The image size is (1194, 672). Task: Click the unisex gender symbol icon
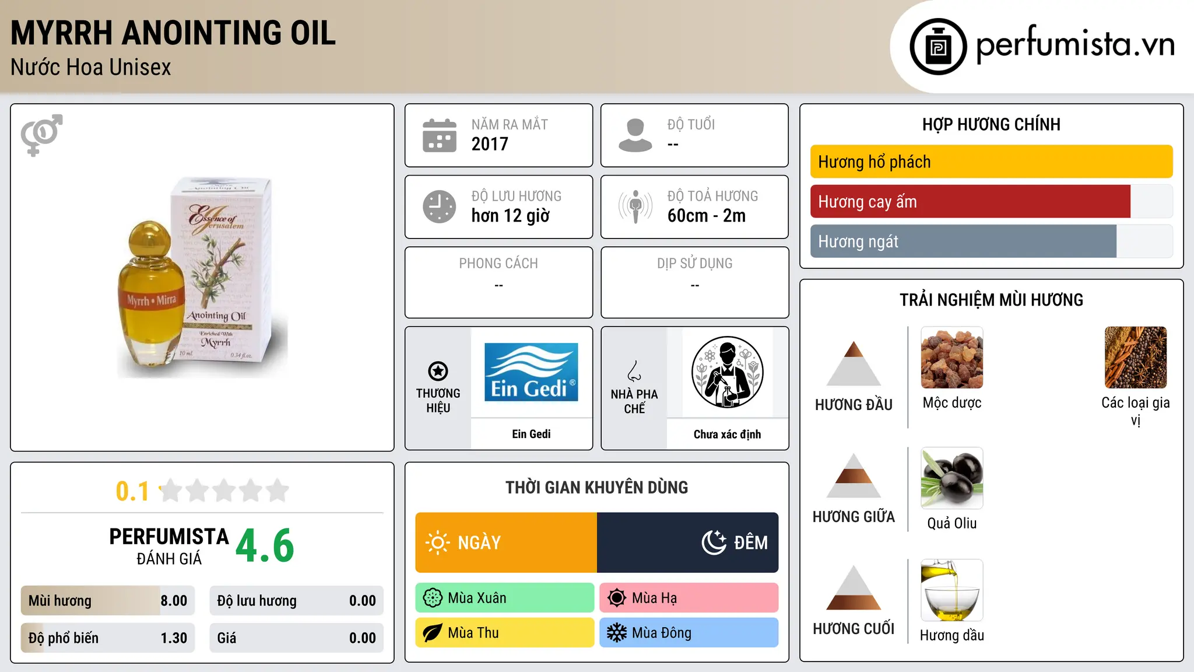coord(41,135)
